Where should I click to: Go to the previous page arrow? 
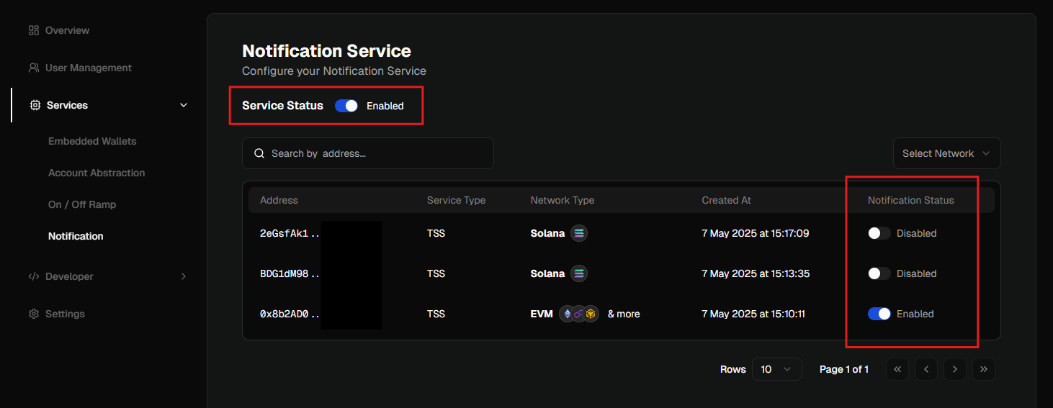(x=926, y=369)
